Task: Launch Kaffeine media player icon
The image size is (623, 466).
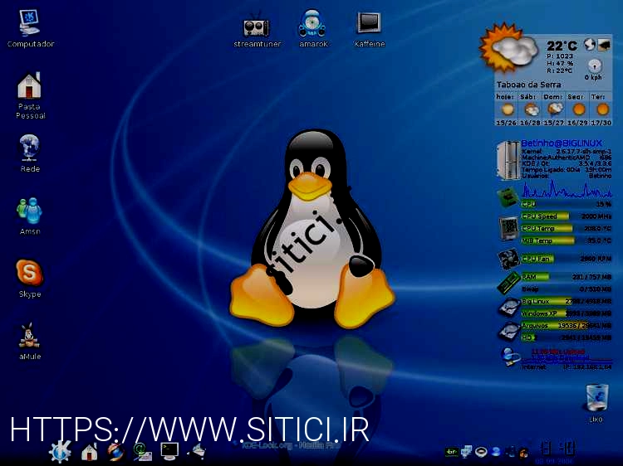Action: click(x=369, y=30)
